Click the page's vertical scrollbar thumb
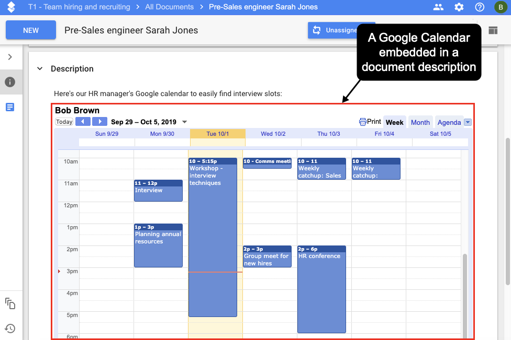Viewport: 511px width, 340px height. click(508, 212)
